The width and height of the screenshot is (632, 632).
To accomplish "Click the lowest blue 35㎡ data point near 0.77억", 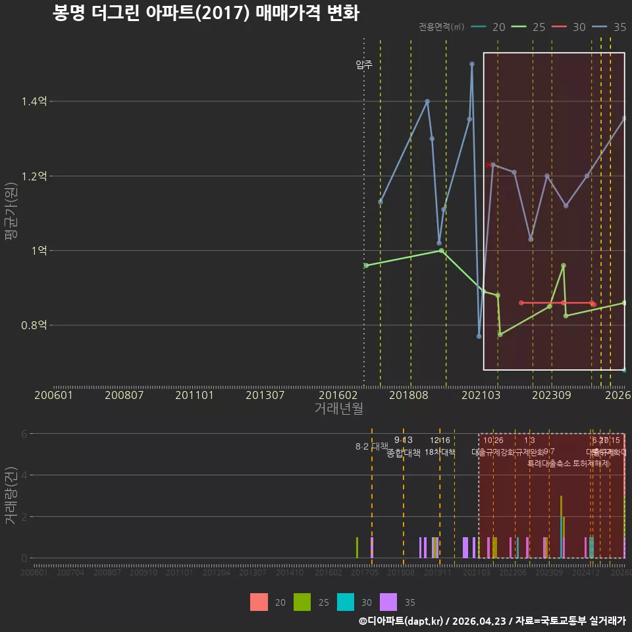I will coord(479,336).
